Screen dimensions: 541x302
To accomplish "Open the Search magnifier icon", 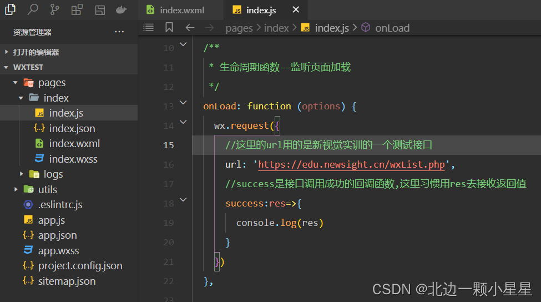I will pos(32,9).
